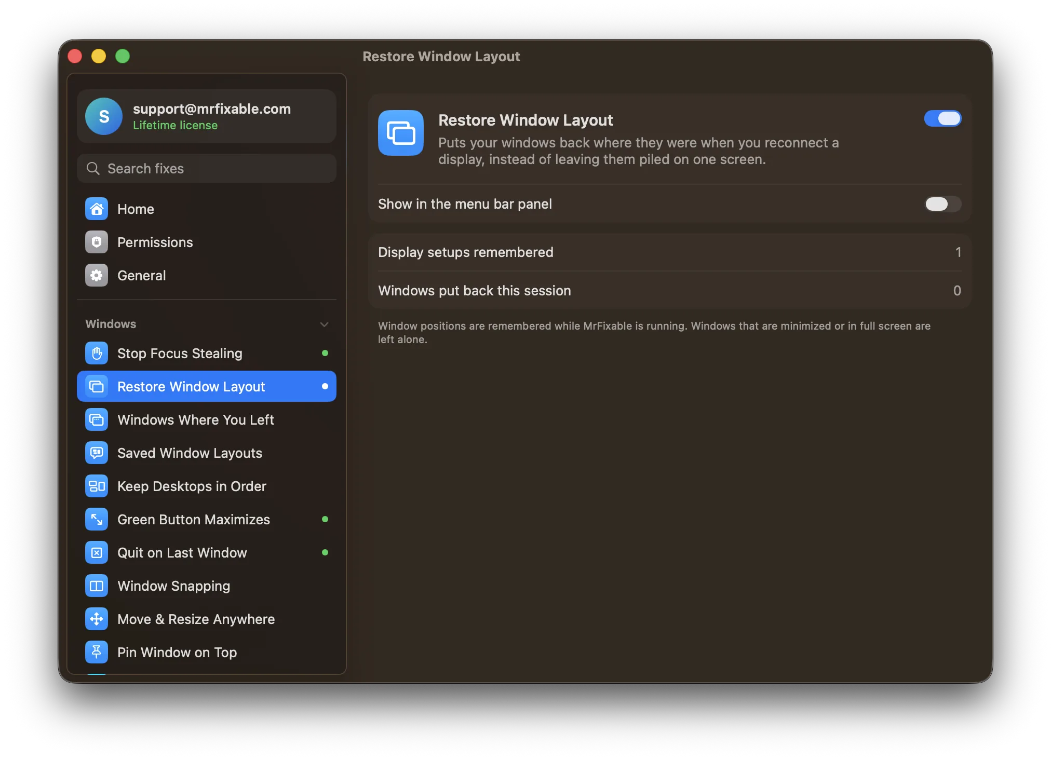This screenshot has width=1051, height=760.
Task: Click the Display setups remembered row
Action: [669, 252]
